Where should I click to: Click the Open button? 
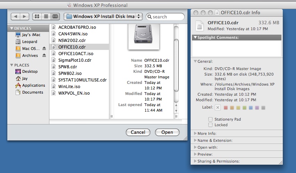point(167,132)
